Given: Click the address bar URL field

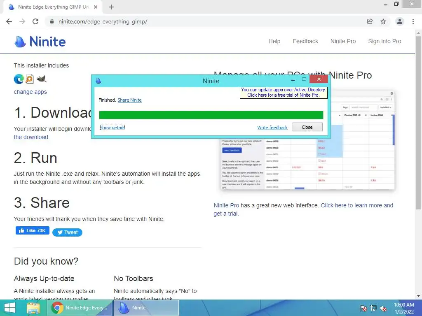Looking at the screenshot, I should (x=204, y=21).
